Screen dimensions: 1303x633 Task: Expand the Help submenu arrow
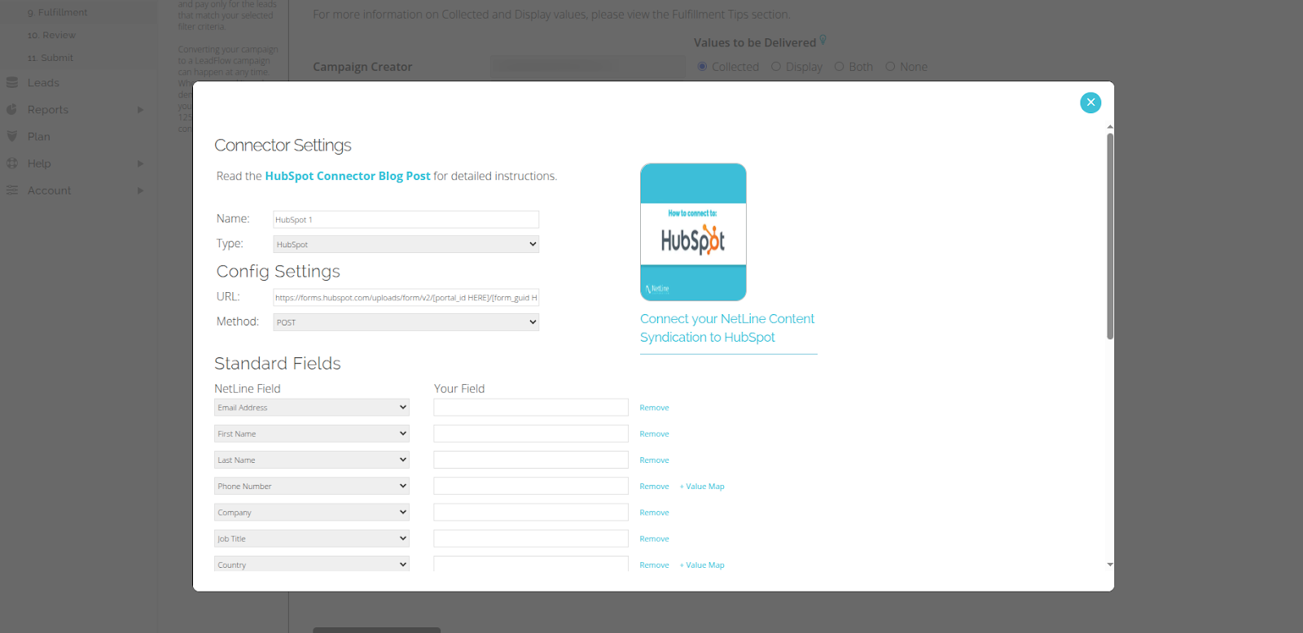point(140,164)
